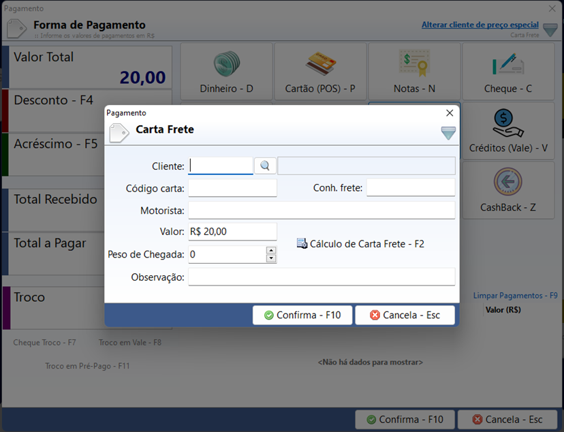Expand the main window dropdown triangle
The height and width of the screenshot is (432, 564).
pos(550,30)
